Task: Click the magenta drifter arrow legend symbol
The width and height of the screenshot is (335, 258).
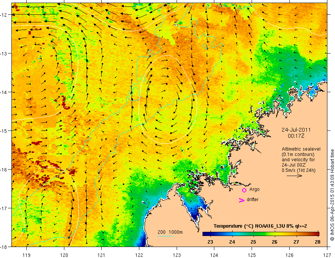Action: 242,200
